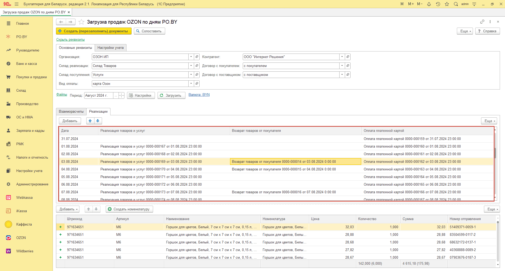Image resolution: width=505 pixels, height=271 pixels.
Task: Open Покупки и продажи section
Action: click(x=32, y=77)
